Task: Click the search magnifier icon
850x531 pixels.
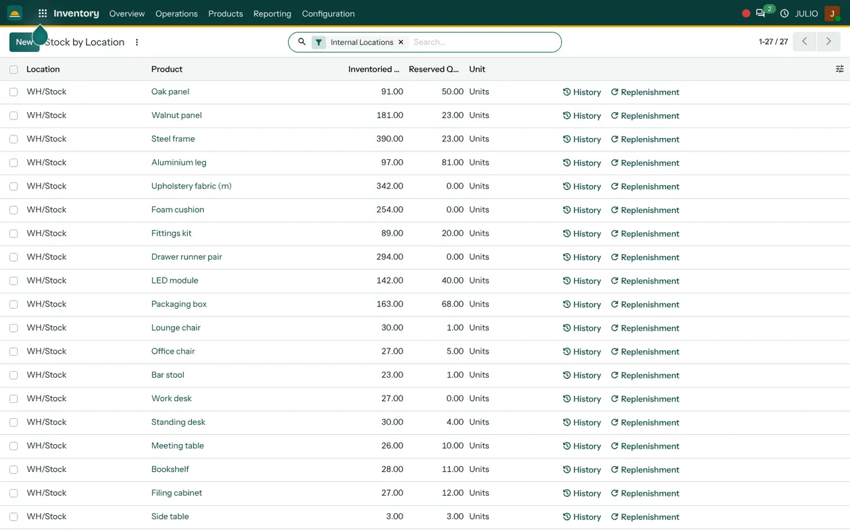Action: [x=302, y=42]
